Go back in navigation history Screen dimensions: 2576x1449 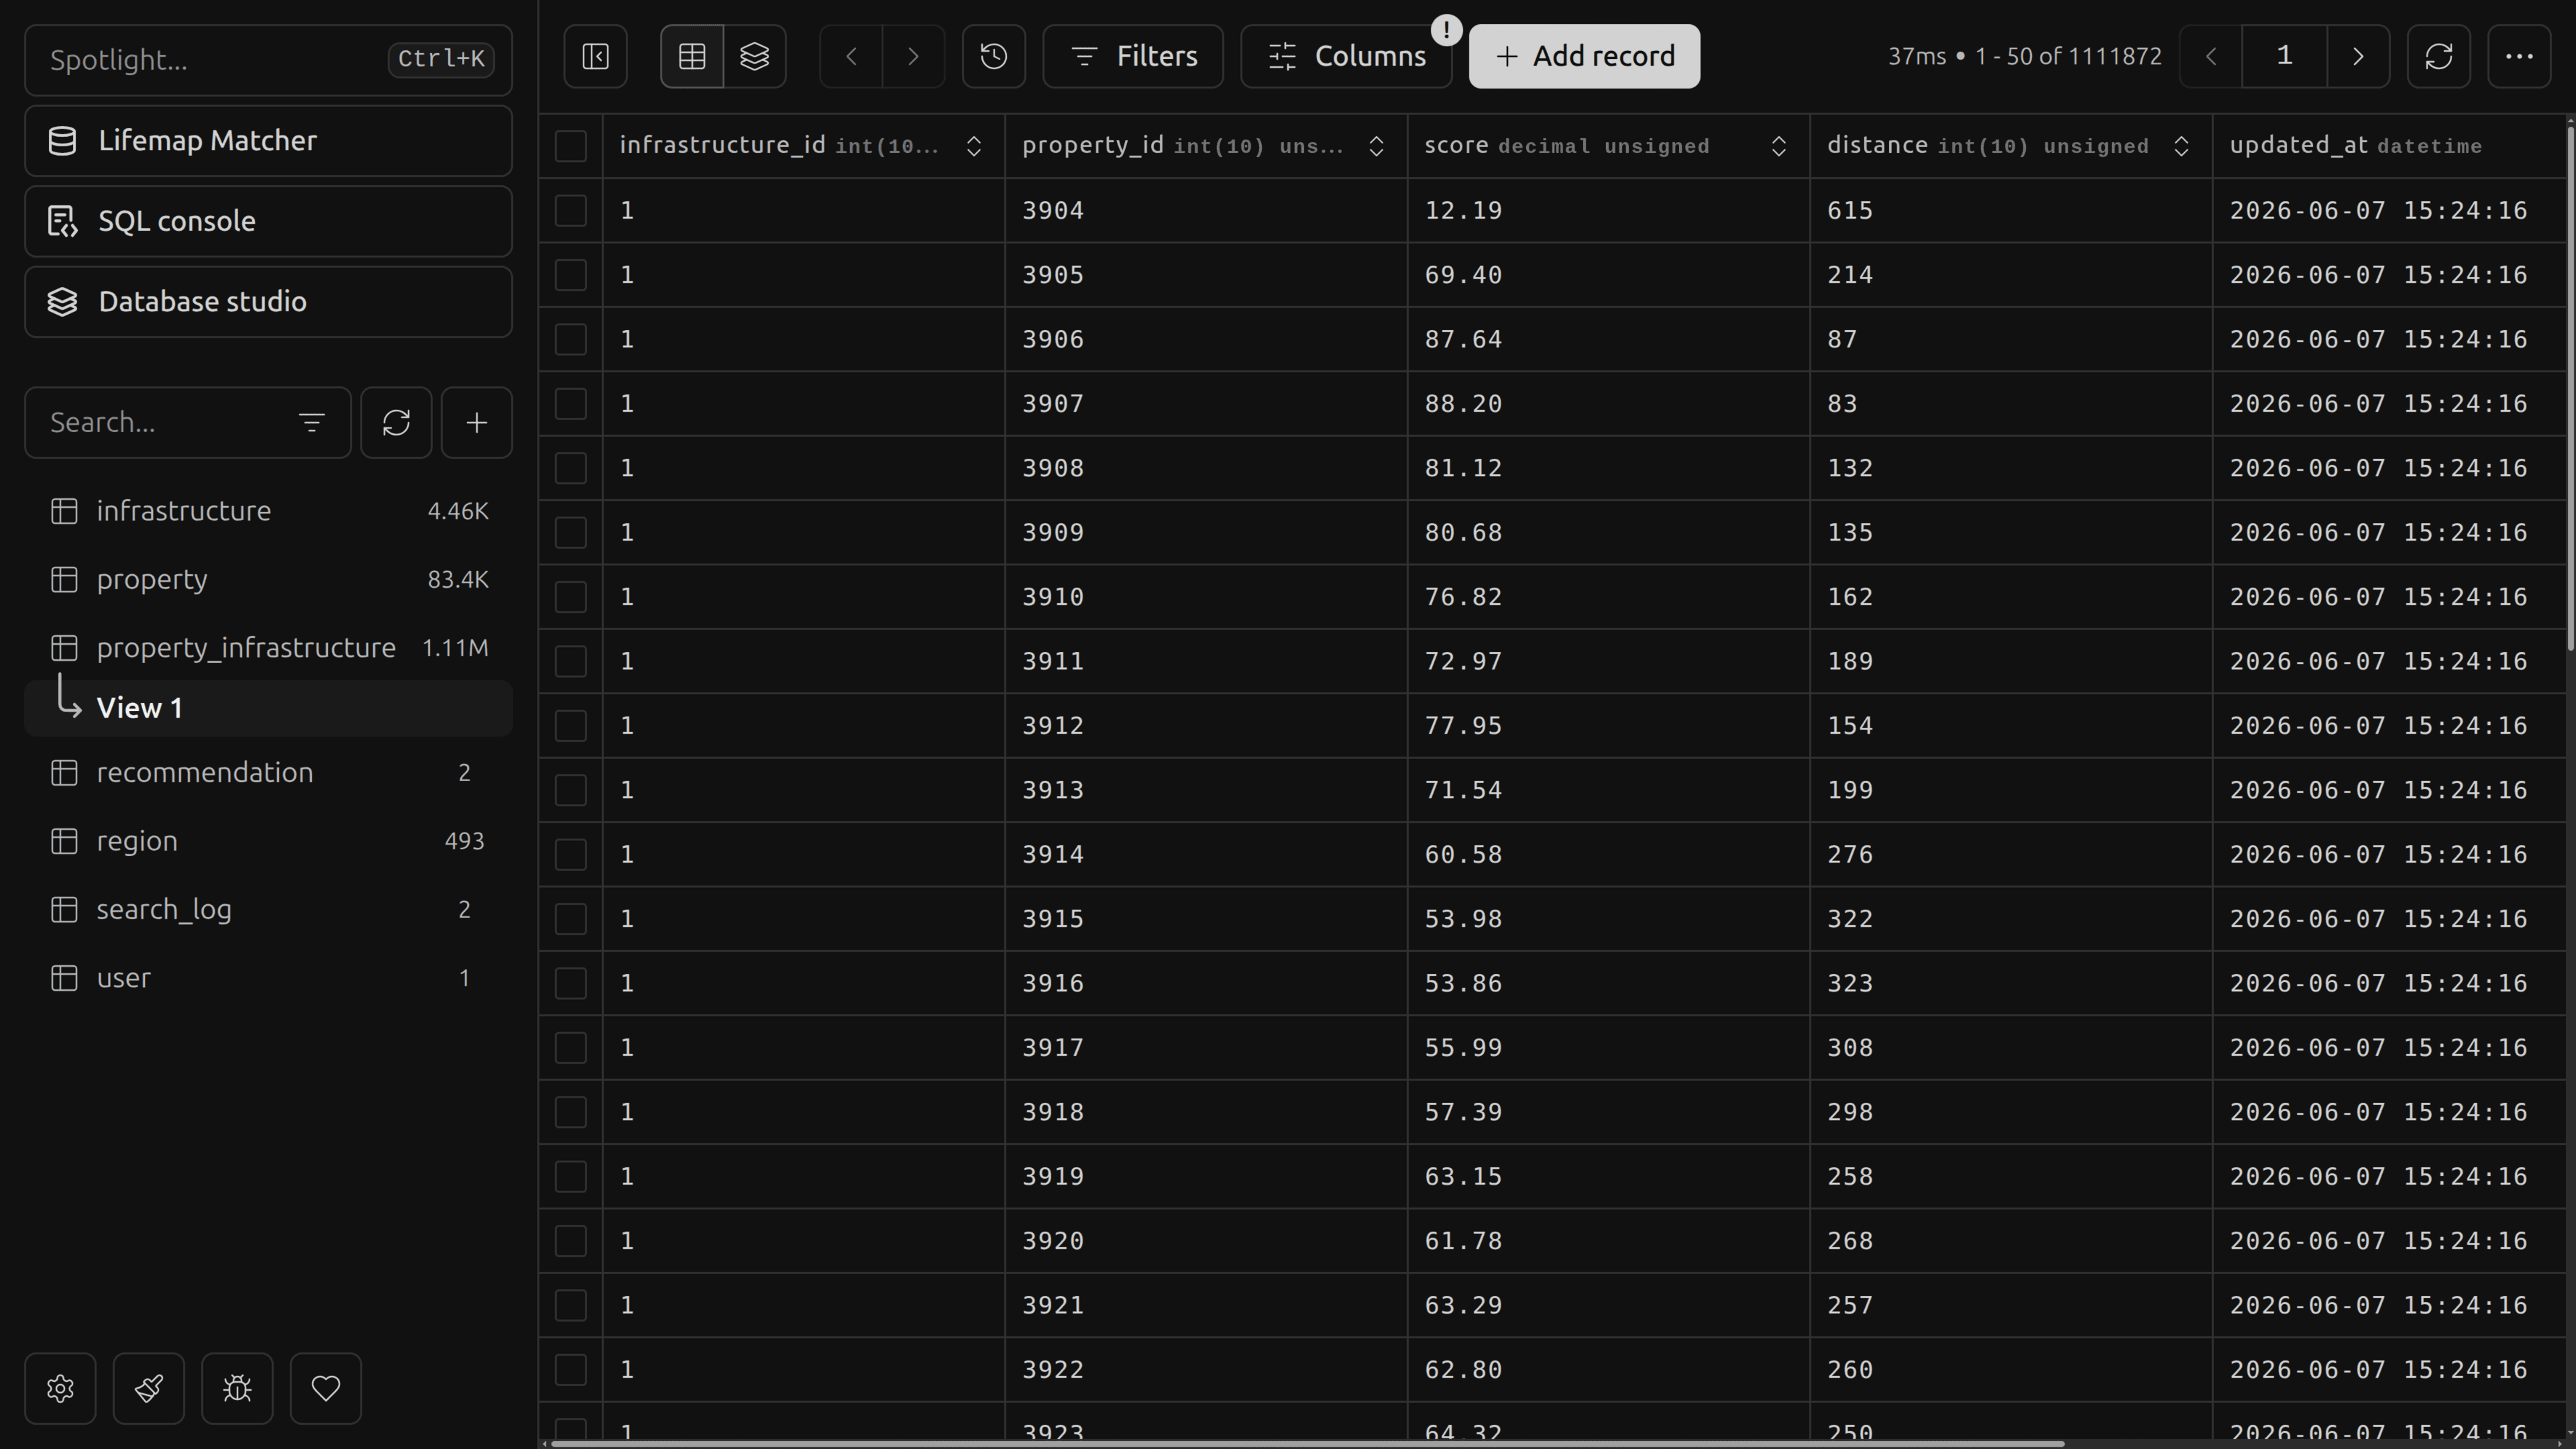pyautogui.click(x=851, y=56)
